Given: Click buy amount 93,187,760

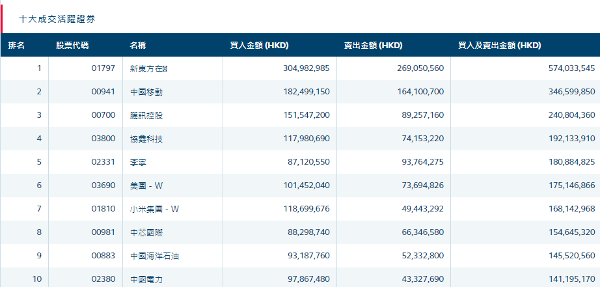Looking at the screenshot, I should pos(309,256).
